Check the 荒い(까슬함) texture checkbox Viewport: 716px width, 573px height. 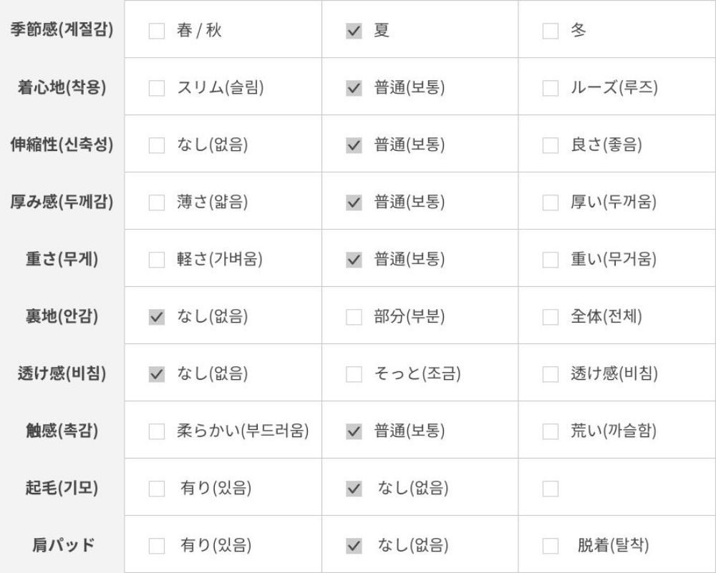coord(551,432)
